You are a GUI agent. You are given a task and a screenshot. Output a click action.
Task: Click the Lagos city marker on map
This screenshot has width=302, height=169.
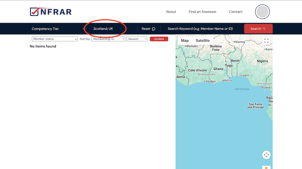pos(240,75)
